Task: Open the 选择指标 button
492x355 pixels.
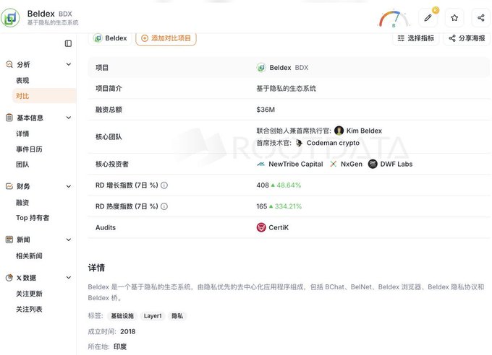Action: tap(416, 38)
